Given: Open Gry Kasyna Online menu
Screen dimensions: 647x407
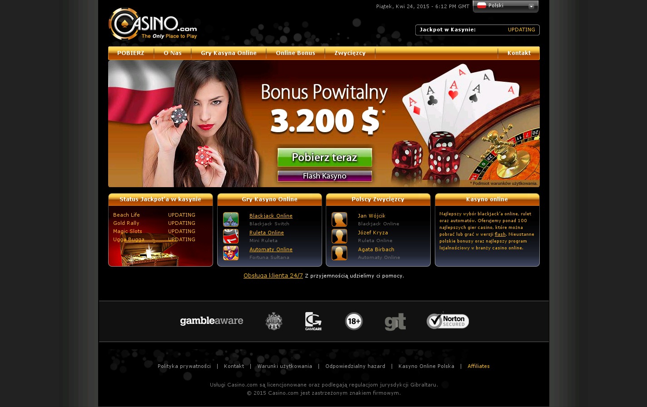Looking at the screenshot, I should pyautogui.click(x=229, y=53).
